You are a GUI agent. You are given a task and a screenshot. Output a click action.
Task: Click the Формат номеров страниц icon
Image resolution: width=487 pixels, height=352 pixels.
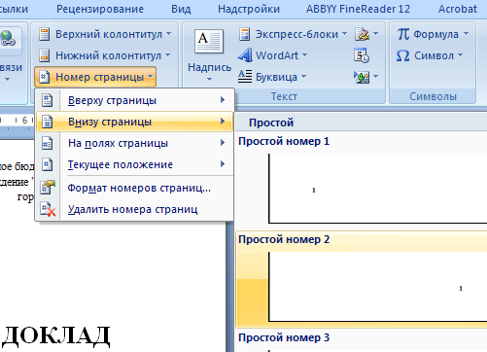(x=48, y=188)
